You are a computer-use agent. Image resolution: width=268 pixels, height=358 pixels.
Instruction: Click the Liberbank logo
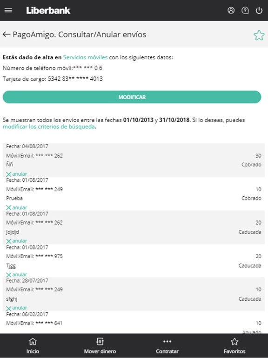pyautogui.click(x=48, y=10)
